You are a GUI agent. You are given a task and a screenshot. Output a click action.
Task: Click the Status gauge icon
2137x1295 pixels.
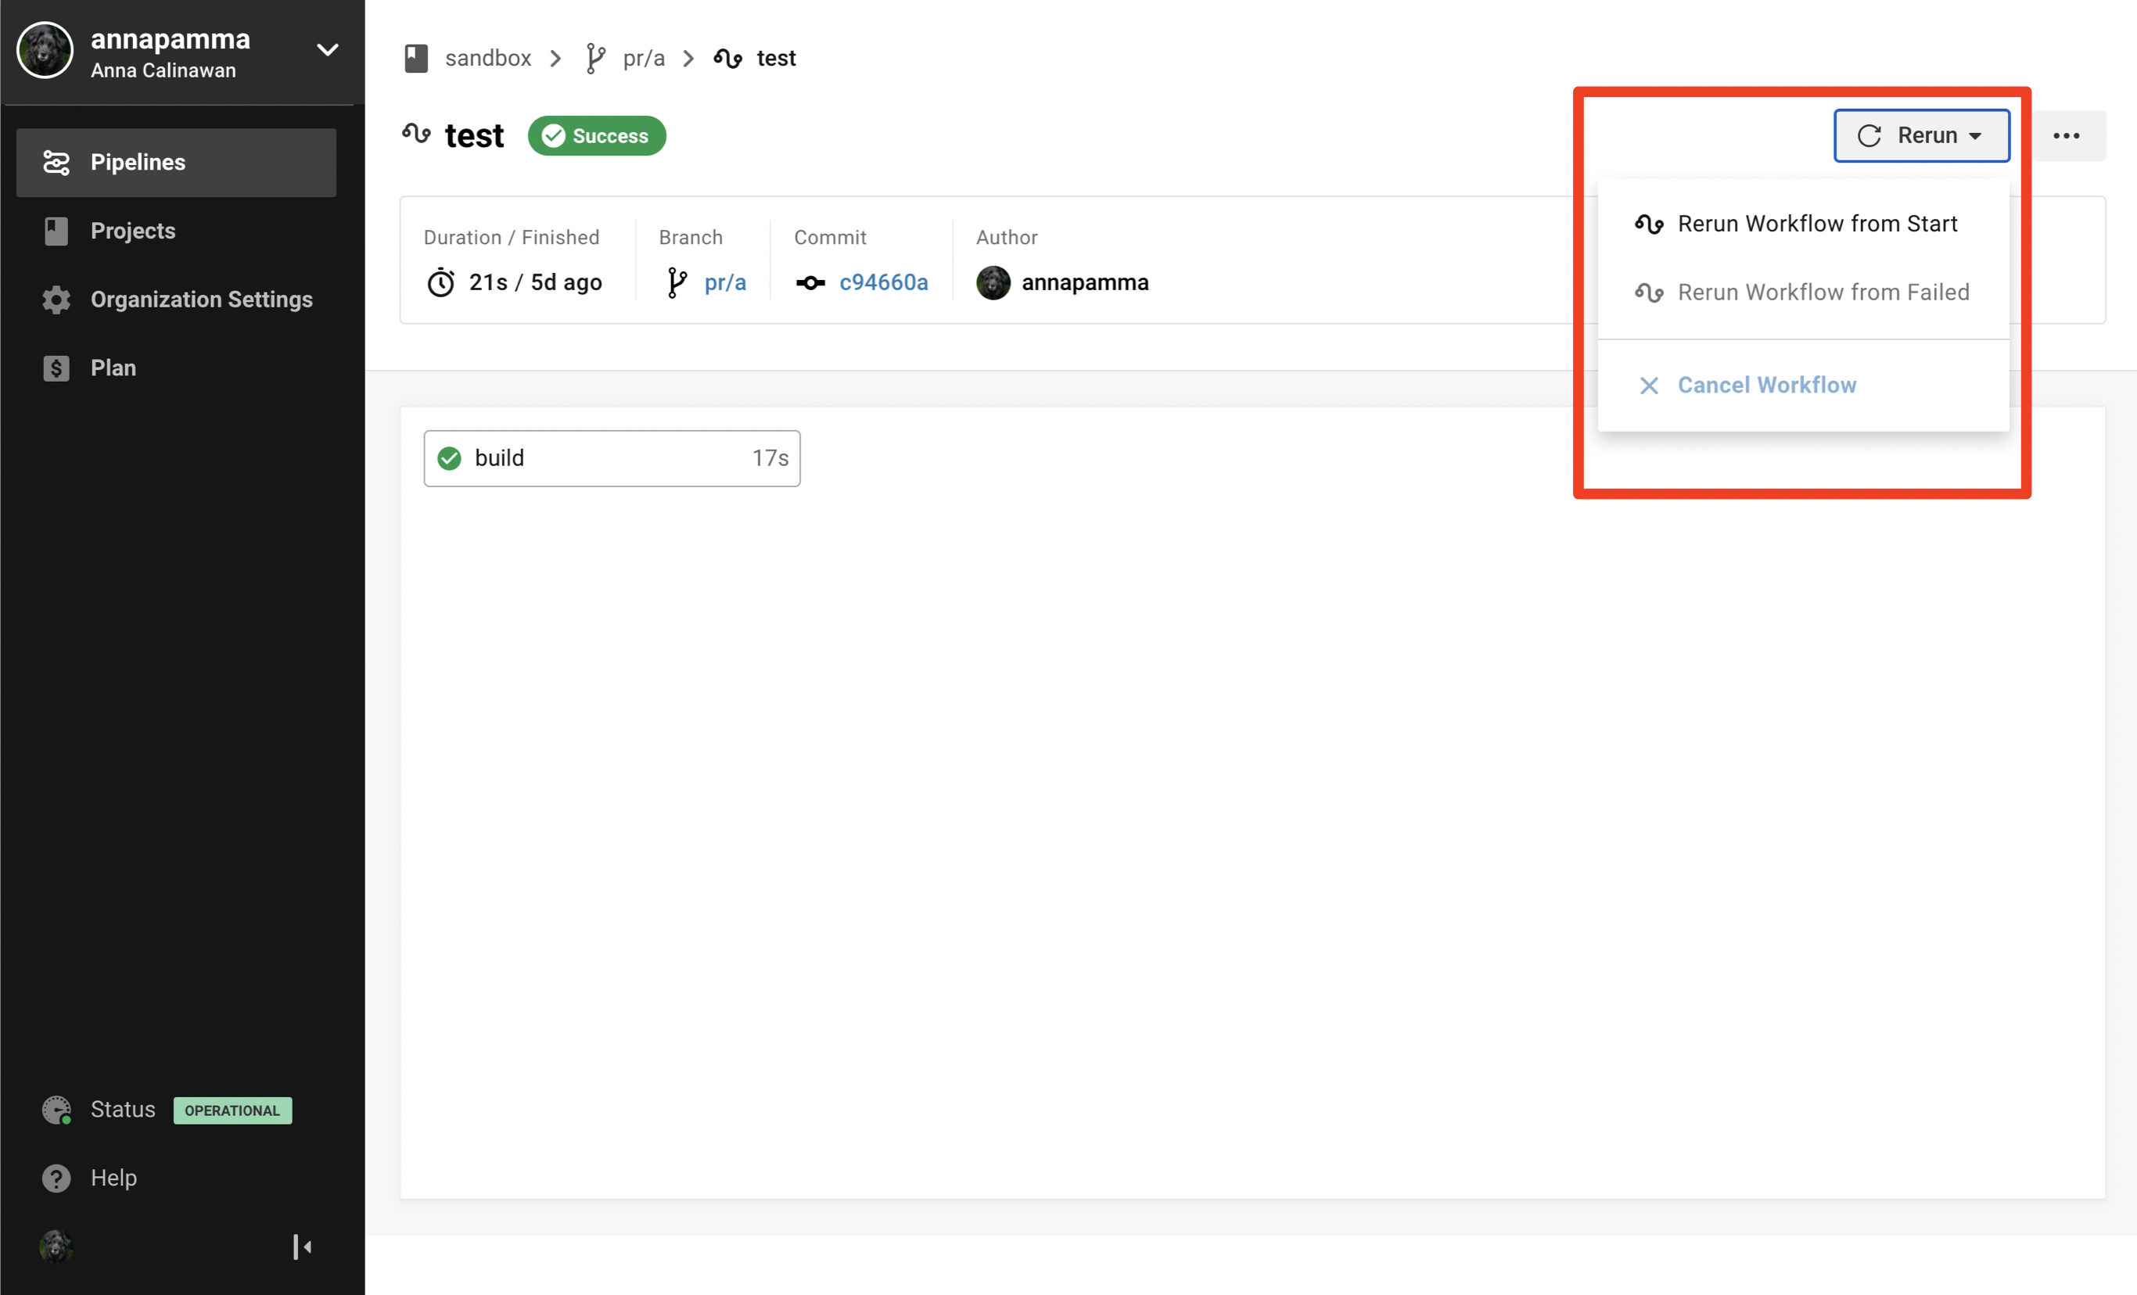click(x=56, y=1110)
